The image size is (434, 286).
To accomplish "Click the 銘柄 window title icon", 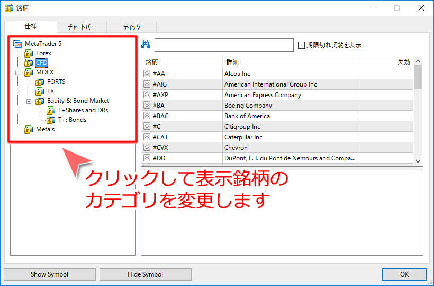I will [x=9, y=8].
